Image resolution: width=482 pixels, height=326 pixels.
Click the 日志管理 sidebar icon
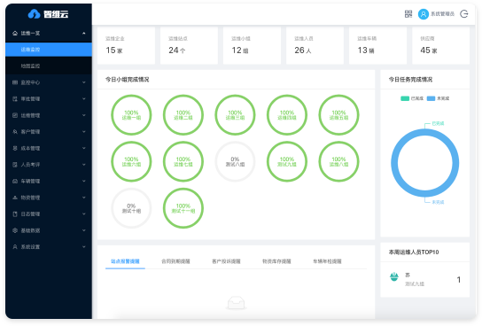[x=15, y=214]
